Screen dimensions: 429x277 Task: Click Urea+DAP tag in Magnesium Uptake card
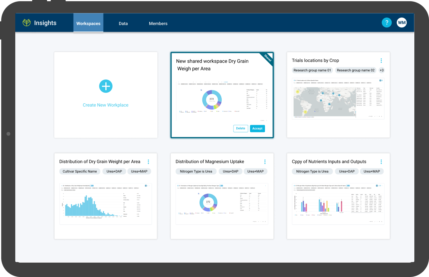pos(231,171)
